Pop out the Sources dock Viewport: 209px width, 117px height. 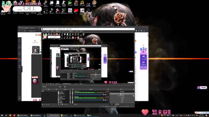point(73,89)
